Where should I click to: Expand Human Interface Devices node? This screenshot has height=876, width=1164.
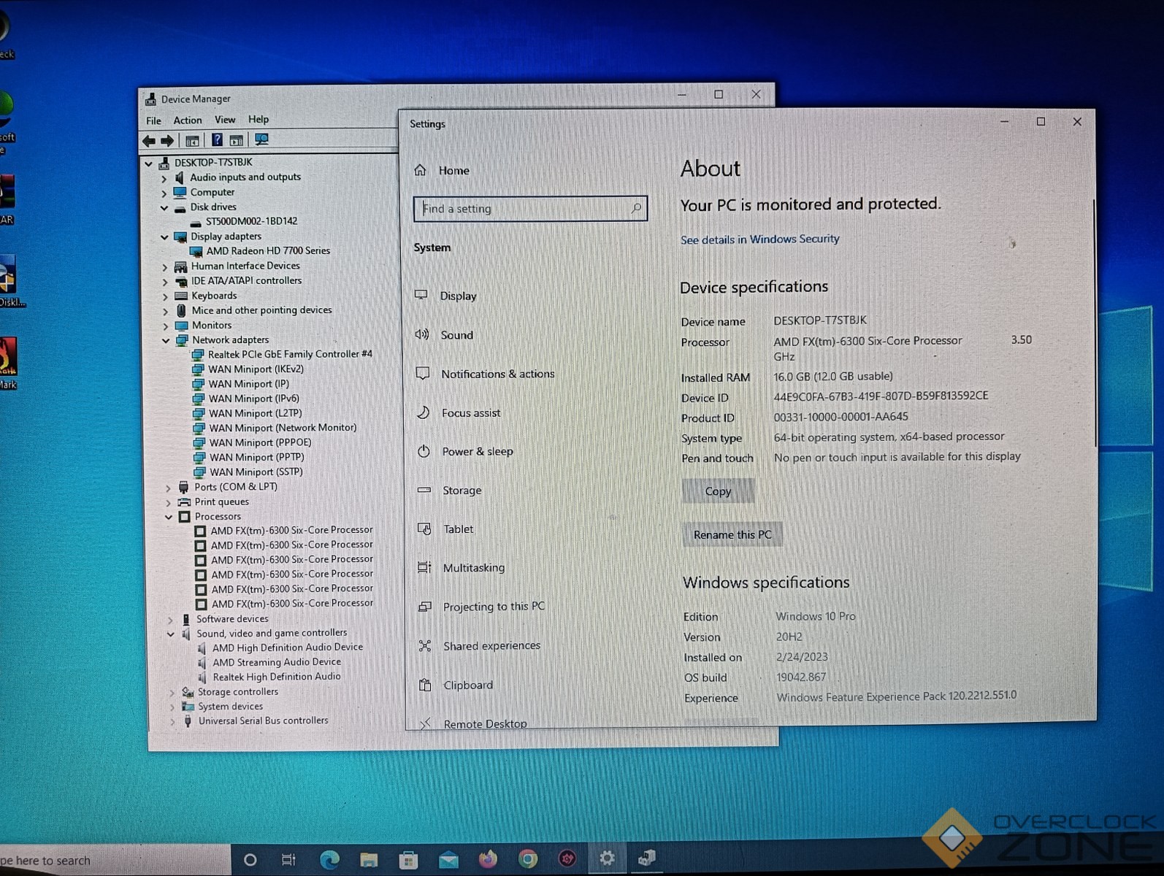165,267
